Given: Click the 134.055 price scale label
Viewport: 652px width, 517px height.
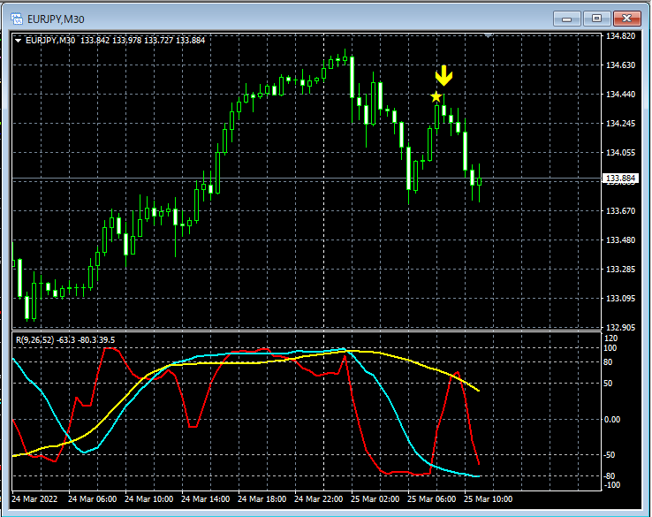Looking at the screenshot, I should coord(620,153).
